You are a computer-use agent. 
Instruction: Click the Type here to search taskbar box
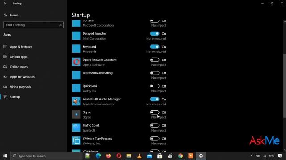tap(46, 156)
